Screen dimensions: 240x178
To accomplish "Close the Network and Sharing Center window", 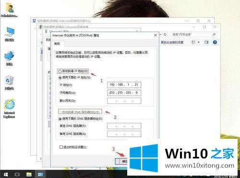I will (209, 21).
